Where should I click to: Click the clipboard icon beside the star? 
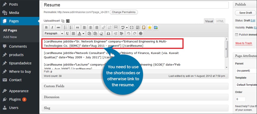pyautogui.click(x=144, y=27)
